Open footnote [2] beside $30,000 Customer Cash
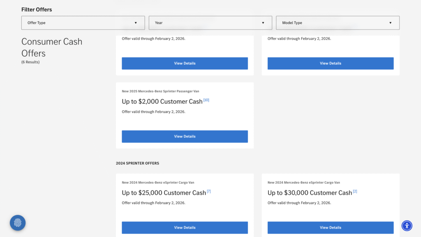This screenshot has height=237, width=421. [x=355, y=191]
